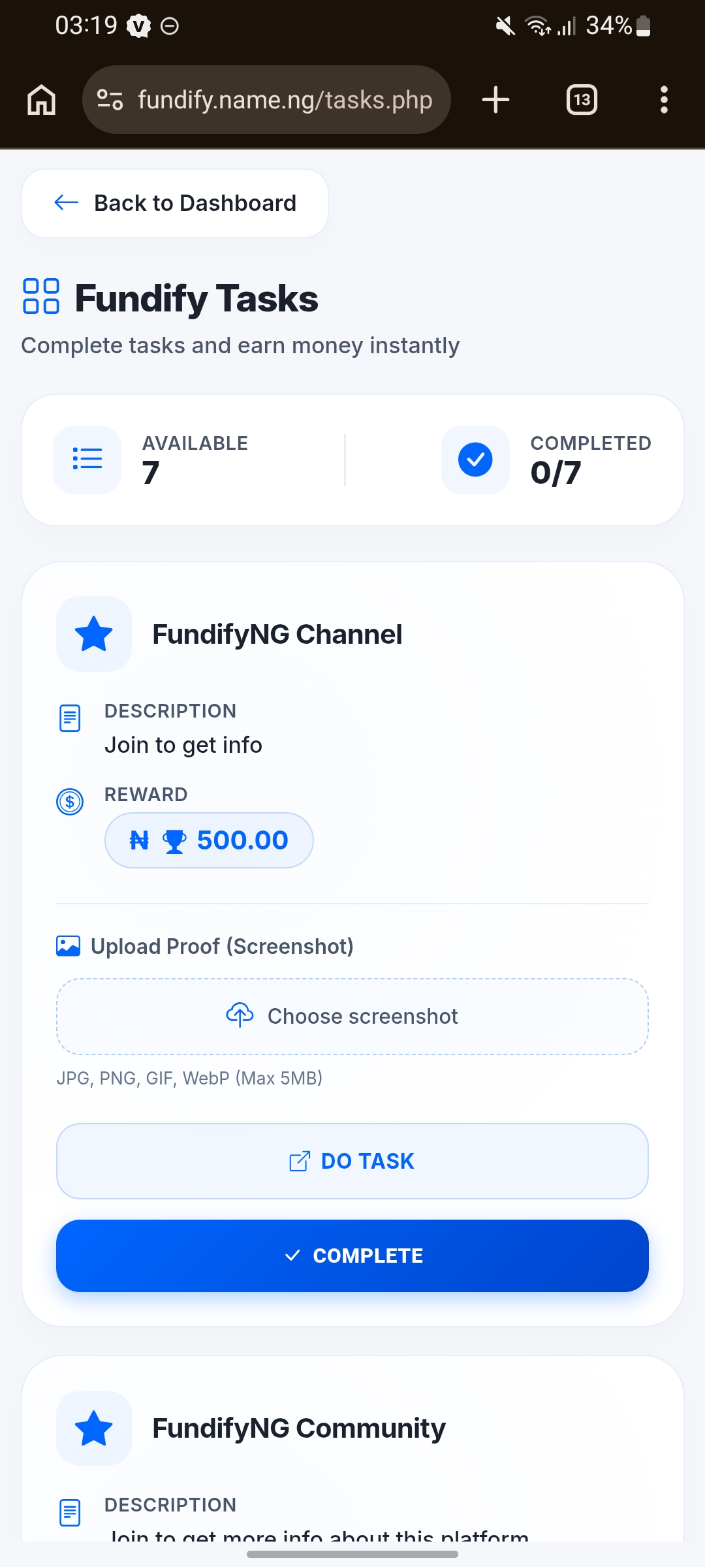This screenshot has width=705, height=1567.
Task: Tap the FundifyNG Channel task title
Action: 277,634
